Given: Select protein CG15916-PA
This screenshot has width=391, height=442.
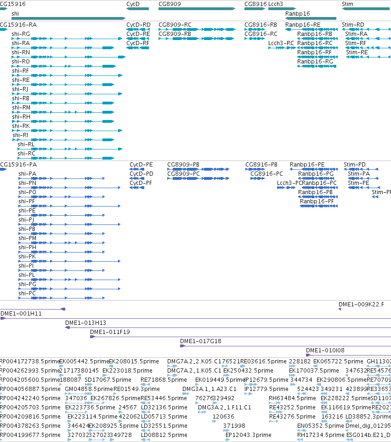Looking at the screenshot, I should (3, 169).
